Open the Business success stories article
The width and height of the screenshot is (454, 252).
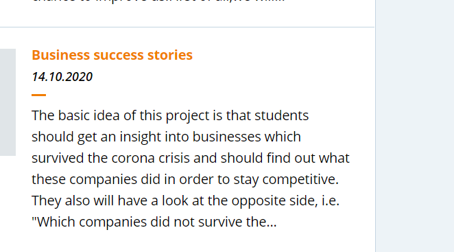112,55
